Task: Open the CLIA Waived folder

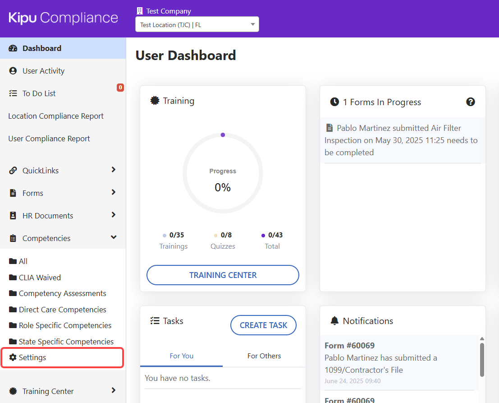Action: pyautogui.click(x=40, y=278)
